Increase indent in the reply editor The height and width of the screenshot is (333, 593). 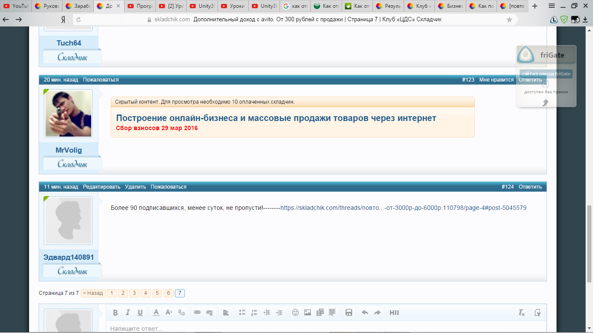coord(279,313)
